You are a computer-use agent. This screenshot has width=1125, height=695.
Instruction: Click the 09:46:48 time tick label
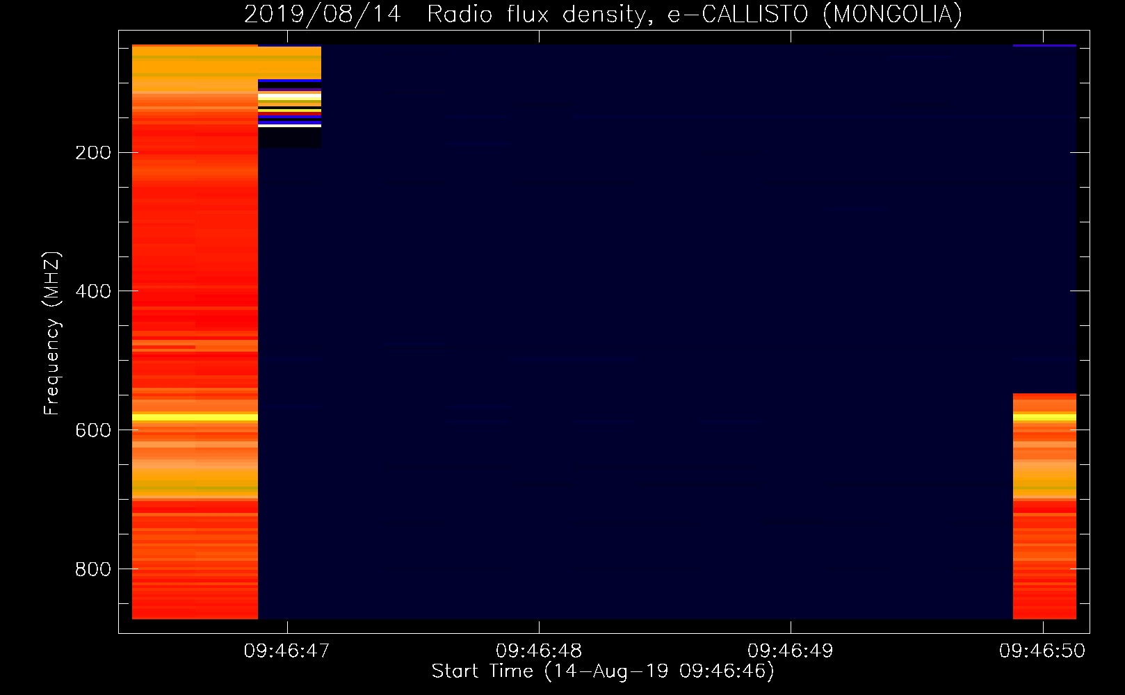tap(539, 651)
